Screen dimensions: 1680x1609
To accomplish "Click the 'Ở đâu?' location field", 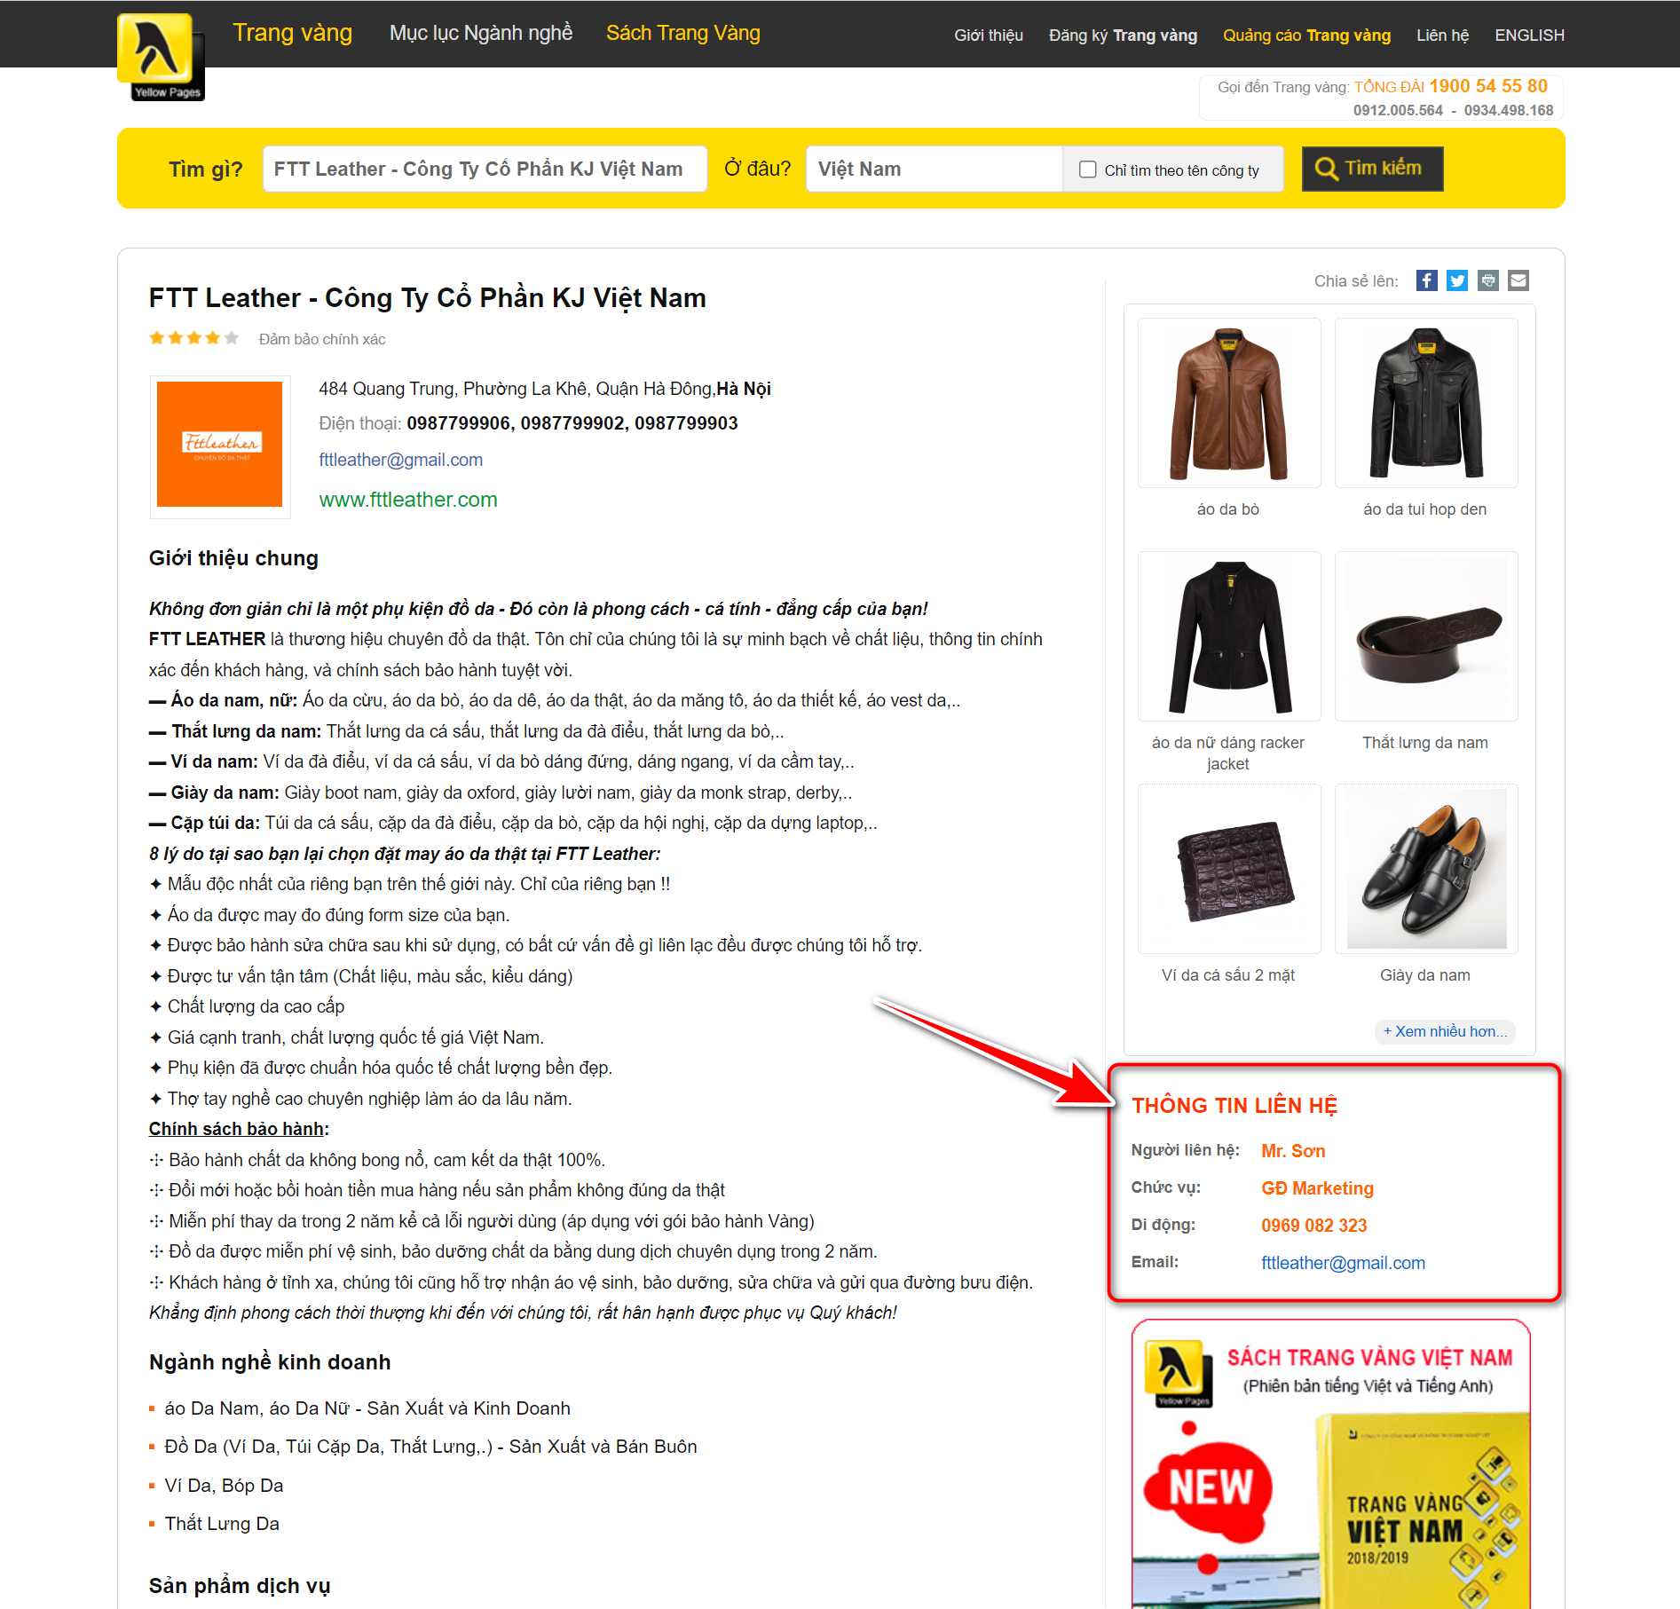I will [934, 169].
